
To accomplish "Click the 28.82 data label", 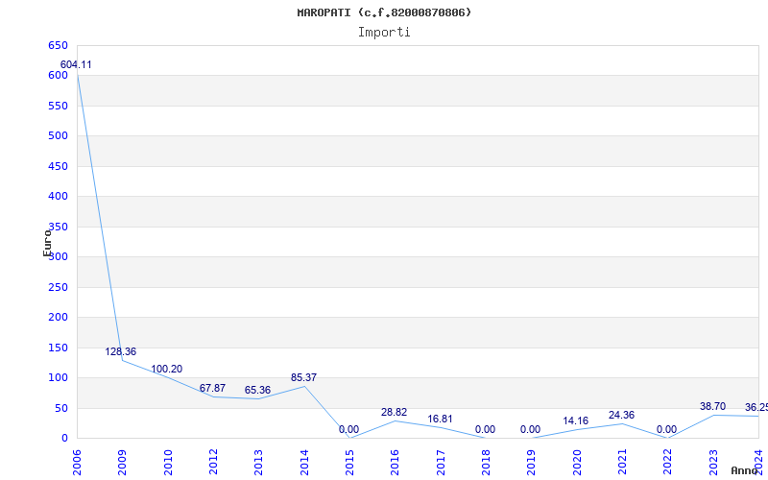I will [395, 412].
